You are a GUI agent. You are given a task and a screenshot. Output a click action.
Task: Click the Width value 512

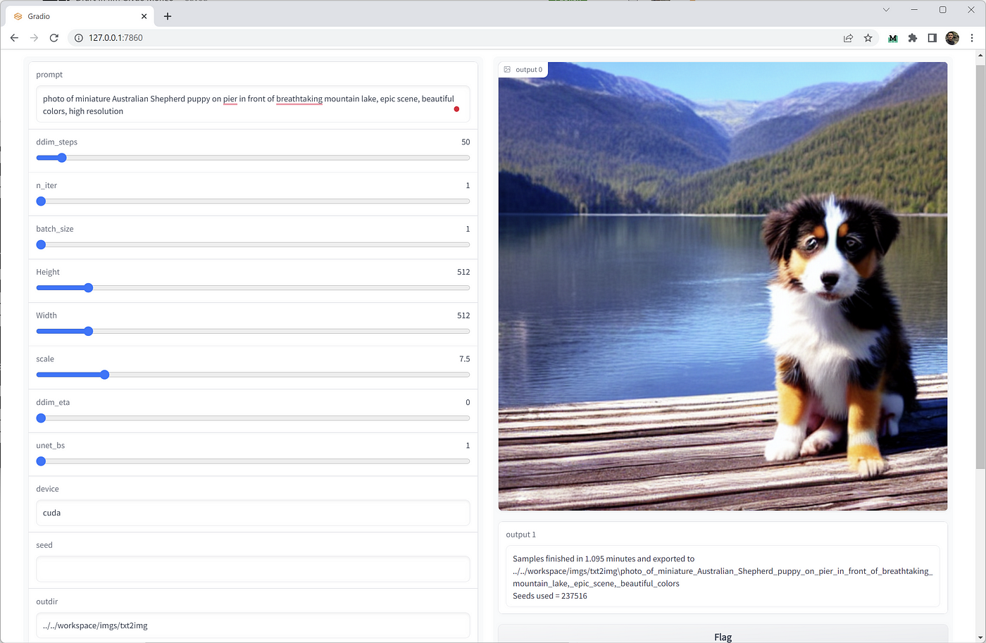pos(463,316)
